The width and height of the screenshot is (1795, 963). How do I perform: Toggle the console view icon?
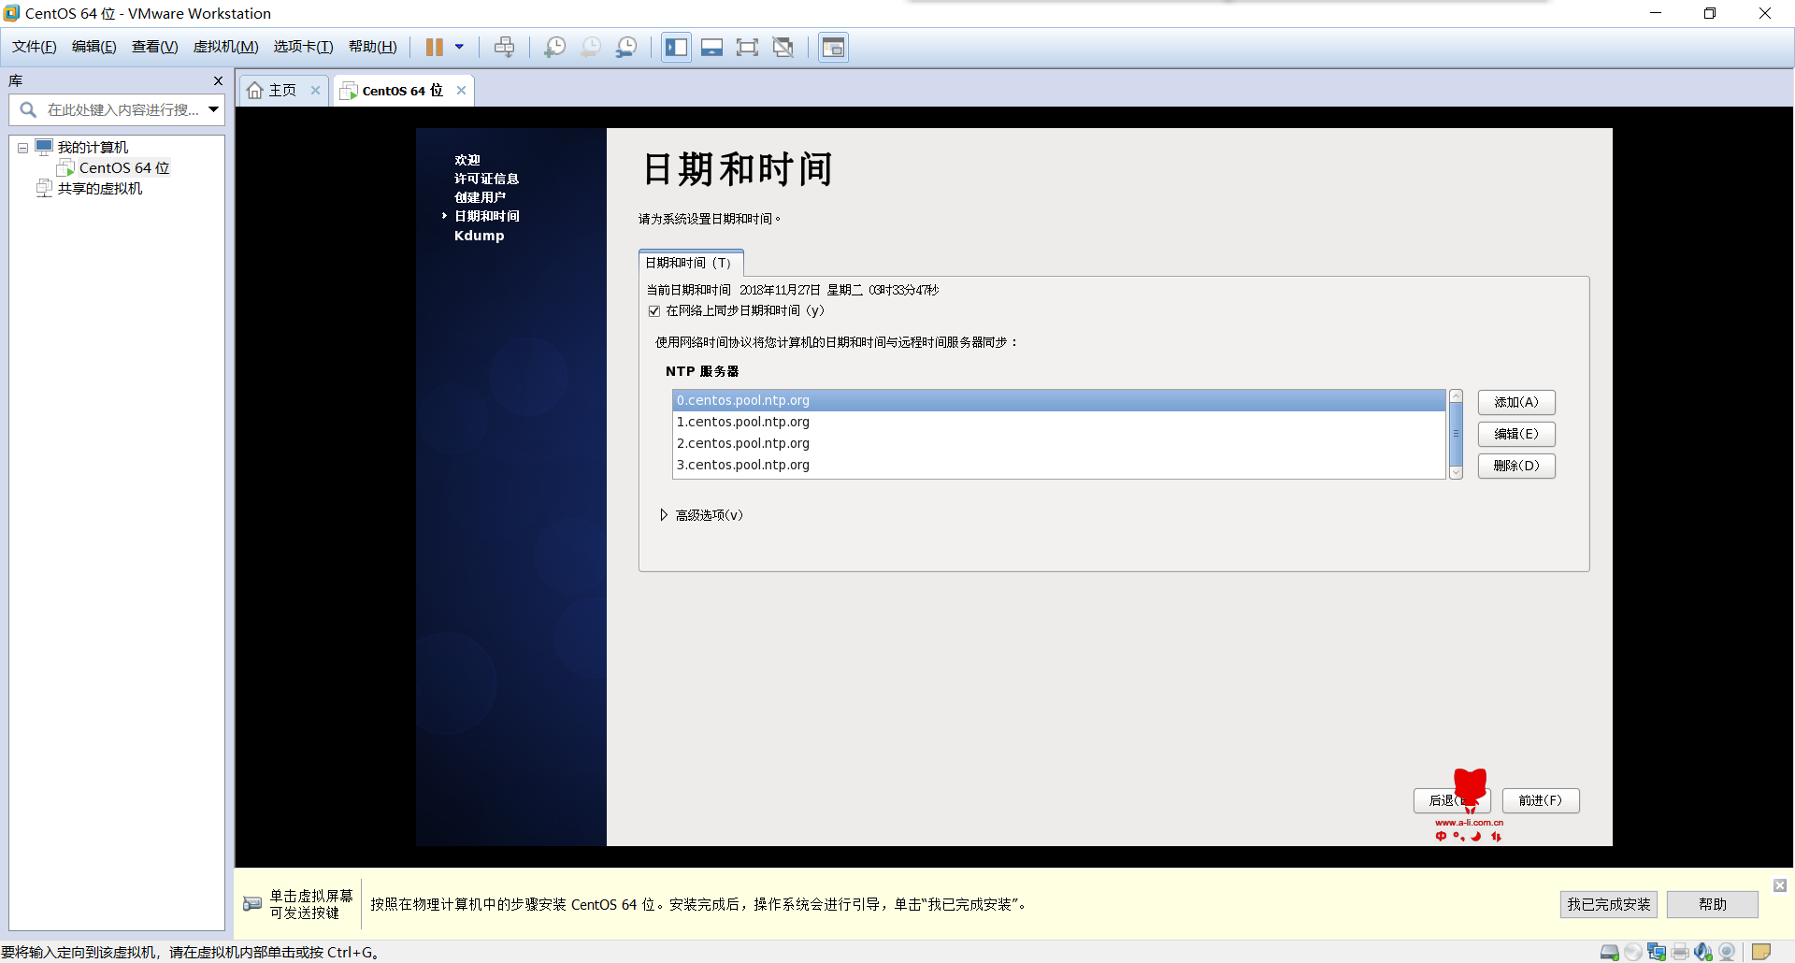[833, 47]
